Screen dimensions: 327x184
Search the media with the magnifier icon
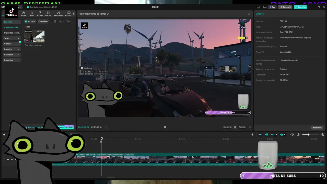tap(49, 21)
